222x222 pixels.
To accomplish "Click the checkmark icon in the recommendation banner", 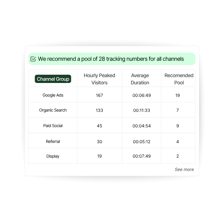I will pyautogui.click(x=33, y=59).
